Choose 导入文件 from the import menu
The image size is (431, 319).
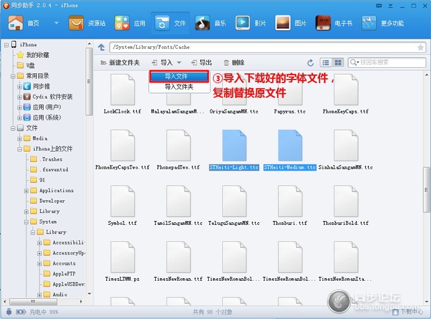pyautogui.click(x=179, y=76)
